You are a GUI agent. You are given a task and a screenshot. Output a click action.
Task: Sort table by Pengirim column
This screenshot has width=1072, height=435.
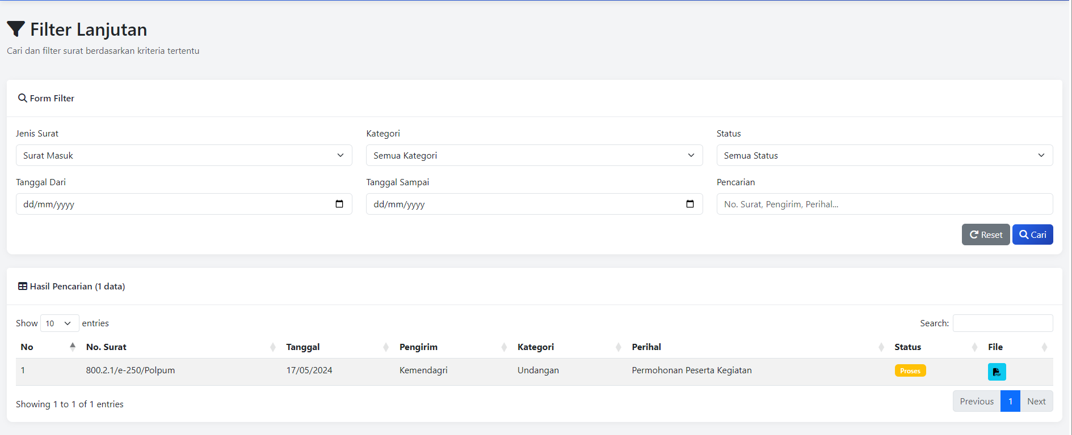tap(454, 347)
